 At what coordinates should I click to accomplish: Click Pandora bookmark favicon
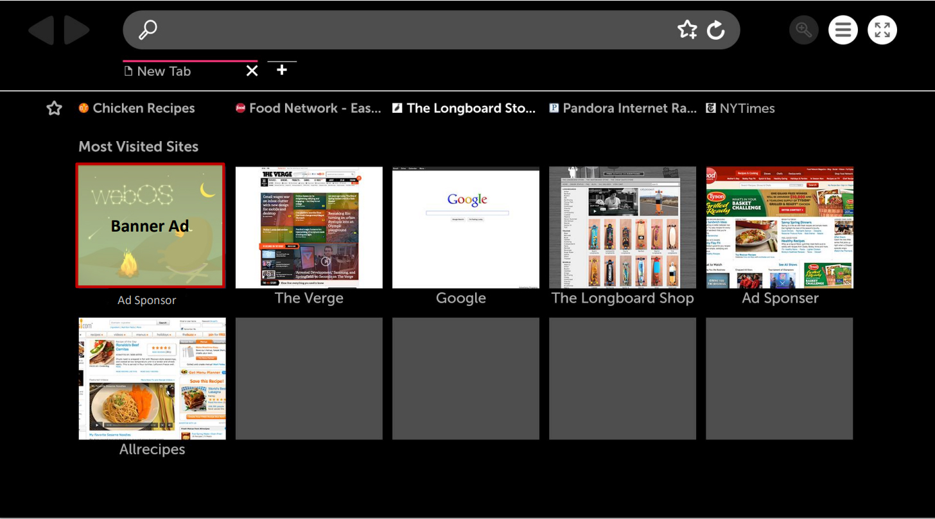(554, 108)
